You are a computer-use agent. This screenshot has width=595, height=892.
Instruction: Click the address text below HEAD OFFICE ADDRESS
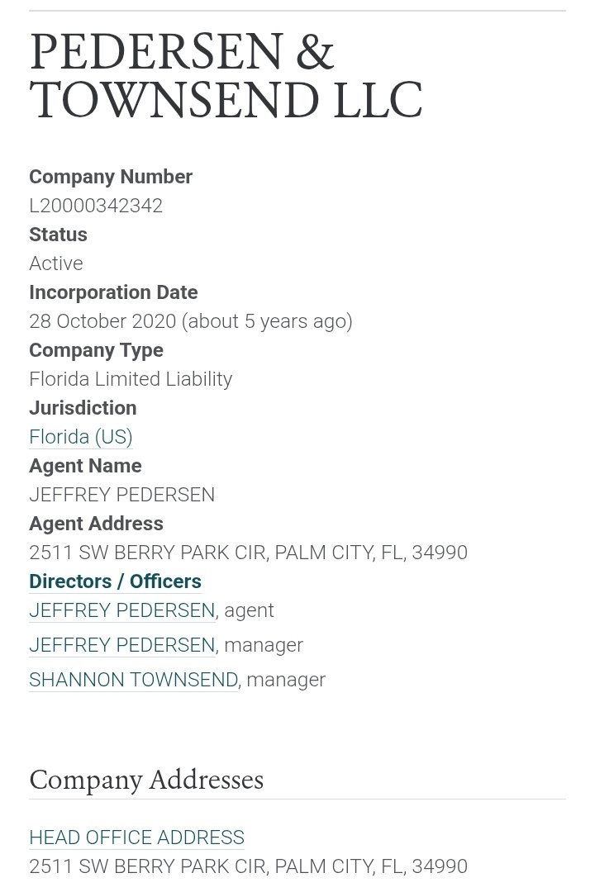coord(248,866)
